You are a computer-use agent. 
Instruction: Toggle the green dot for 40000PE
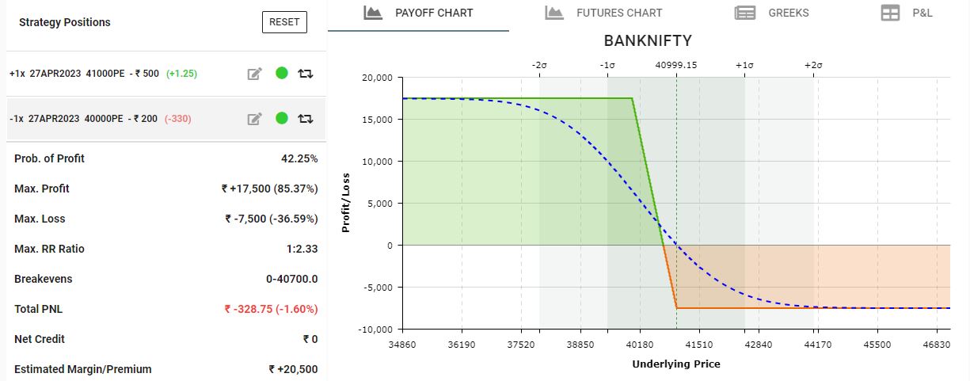pos(281,119)
